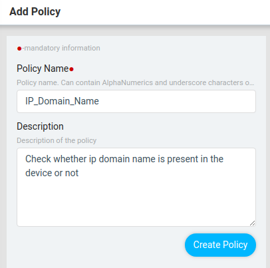This screenshot has height=268, width=270.
Task: Click the 'Policy Name' label
Action: (x=43, y=68)
